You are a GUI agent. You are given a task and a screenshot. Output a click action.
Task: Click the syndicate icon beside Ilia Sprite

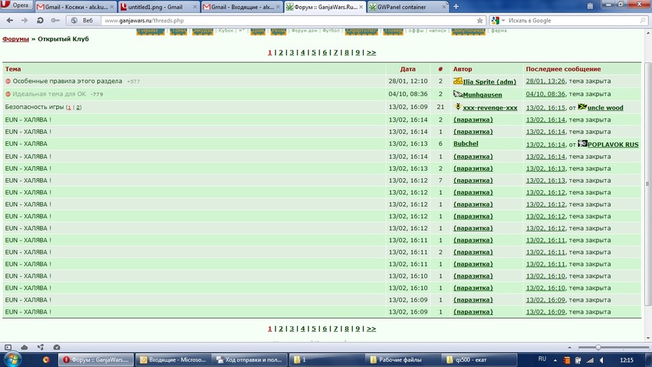458,81
